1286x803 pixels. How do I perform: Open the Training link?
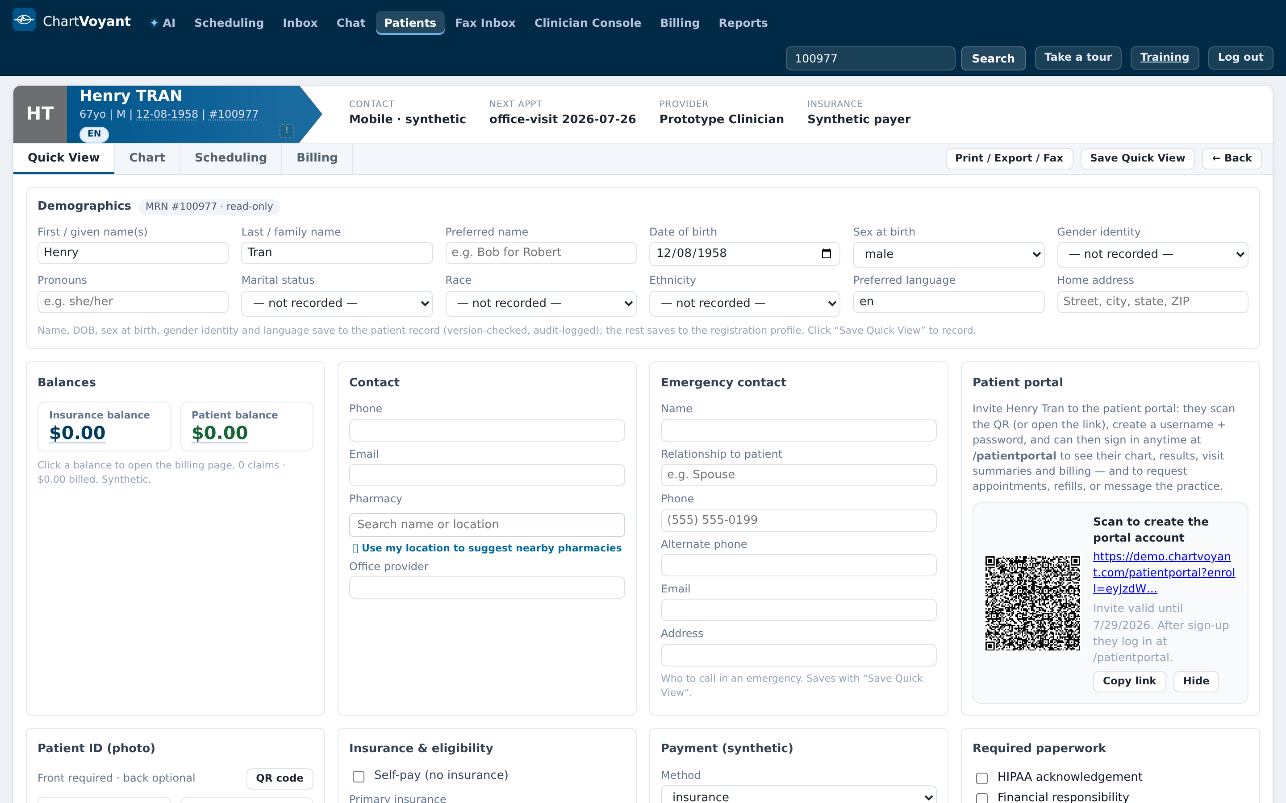(1164, 58)
